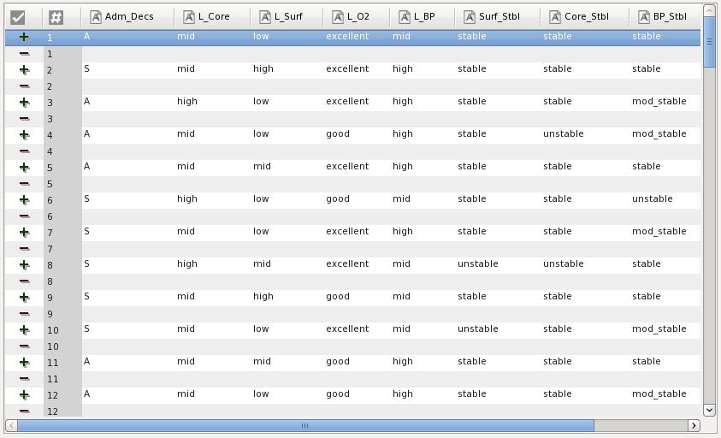The width and height of the screenshot is (721, 438).
Task: Click the attribute icon beside L_BP header
Action: point(405,17)
